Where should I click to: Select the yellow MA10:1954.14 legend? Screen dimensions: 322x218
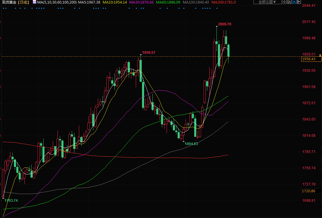[x=115, y=2]
